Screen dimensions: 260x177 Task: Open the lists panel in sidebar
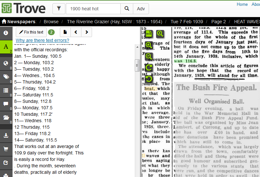click(x=6, y=90)
